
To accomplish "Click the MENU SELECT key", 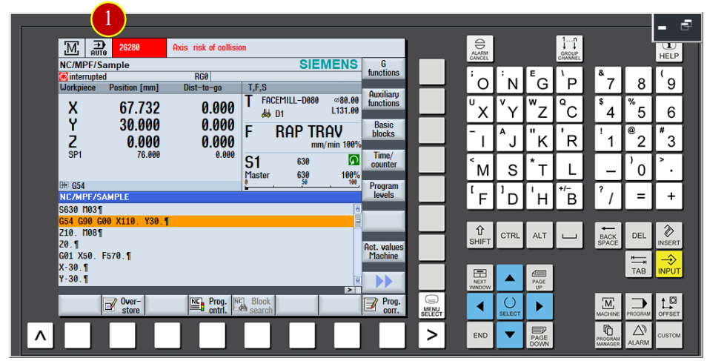I will click(x=431, y=306).
